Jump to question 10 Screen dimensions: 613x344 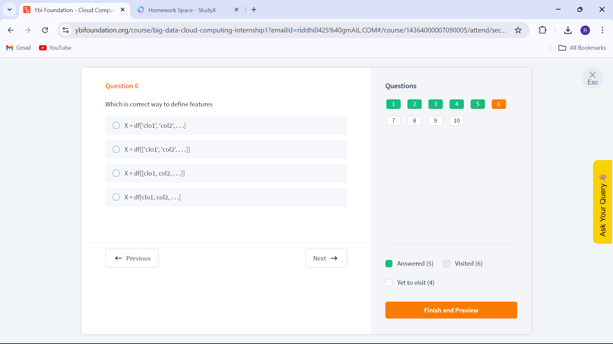click(457, 121)
